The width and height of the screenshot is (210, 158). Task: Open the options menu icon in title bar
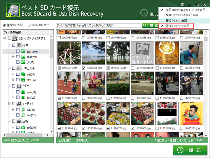(183, 5)
